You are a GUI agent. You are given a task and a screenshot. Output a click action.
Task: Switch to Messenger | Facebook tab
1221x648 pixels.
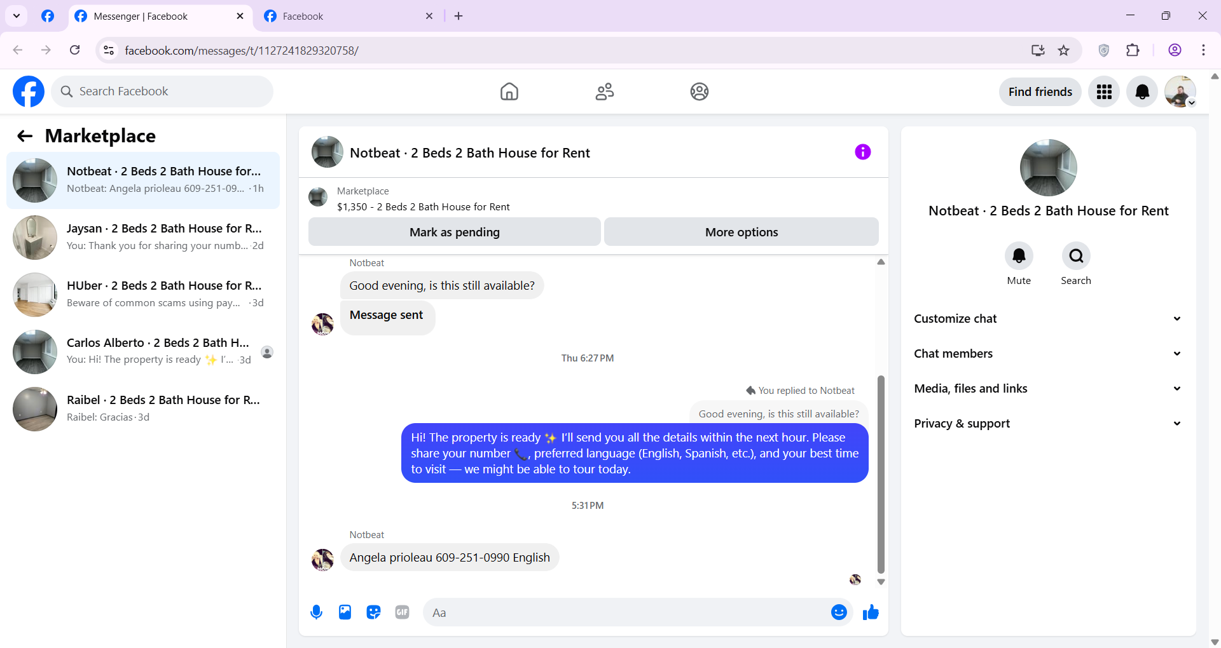point(159,17)
